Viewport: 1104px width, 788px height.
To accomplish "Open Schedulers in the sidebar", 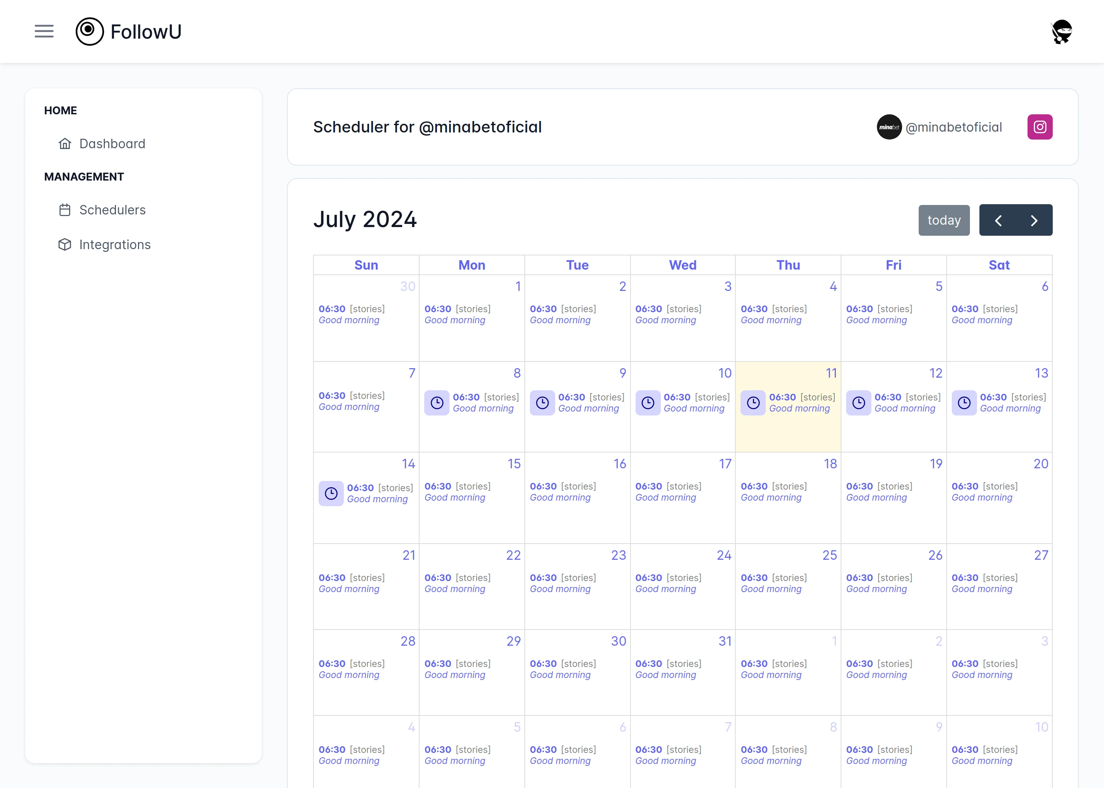I will click(x=112, y=210).
